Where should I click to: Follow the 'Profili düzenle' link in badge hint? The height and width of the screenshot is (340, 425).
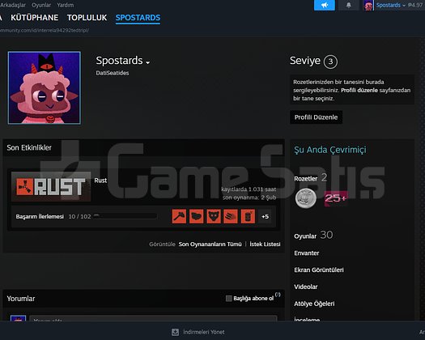point(359,91)
